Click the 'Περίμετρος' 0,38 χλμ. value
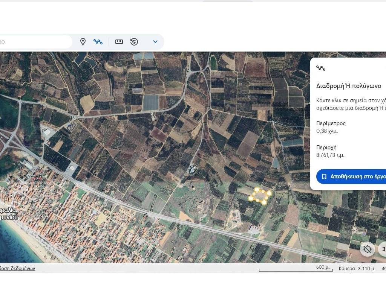 click(x=327, y=131)
